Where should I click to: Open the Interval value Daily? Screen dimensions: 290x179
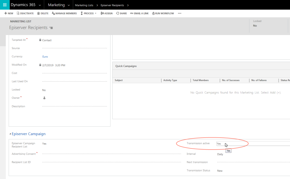tap(220, 154)
